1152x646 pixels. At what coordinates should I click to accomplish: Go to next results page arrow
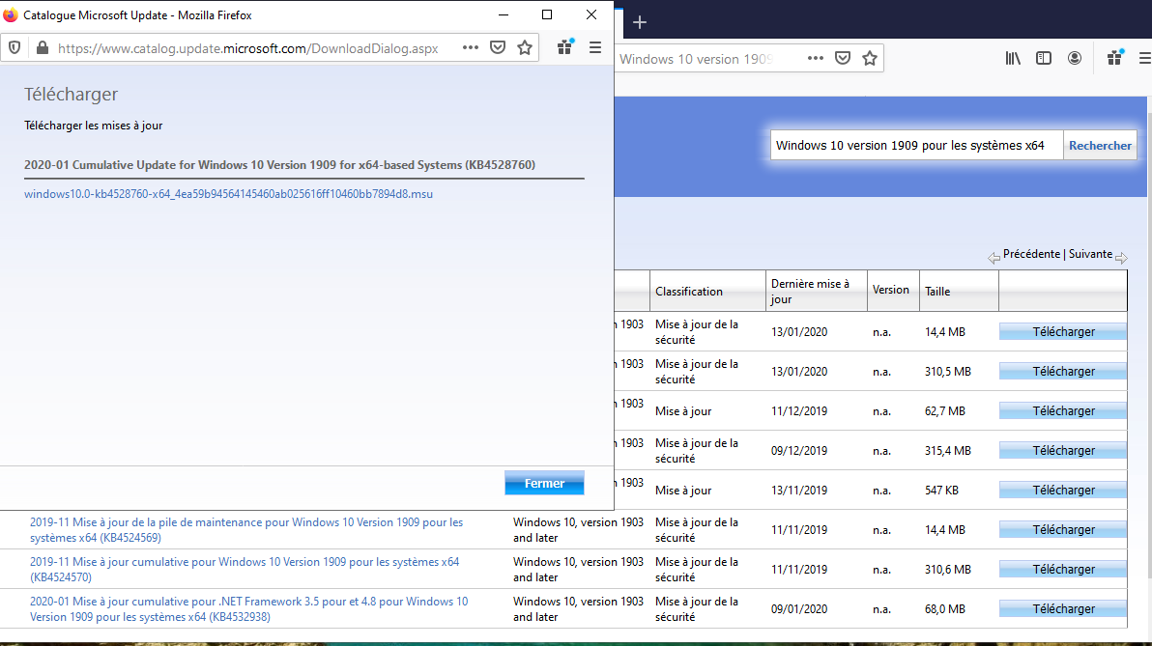click(1121, 258)
